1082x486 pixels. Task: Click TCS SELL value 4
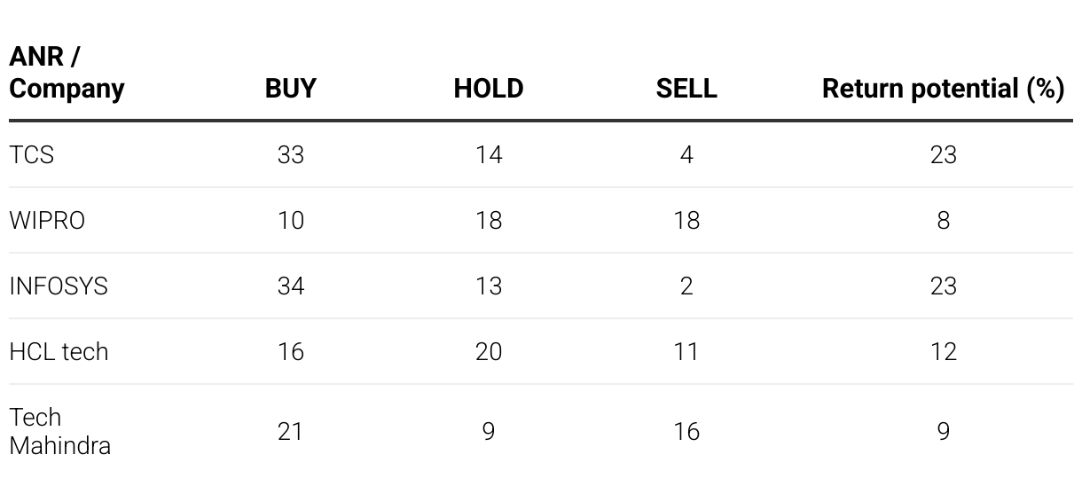coord(686,155)
